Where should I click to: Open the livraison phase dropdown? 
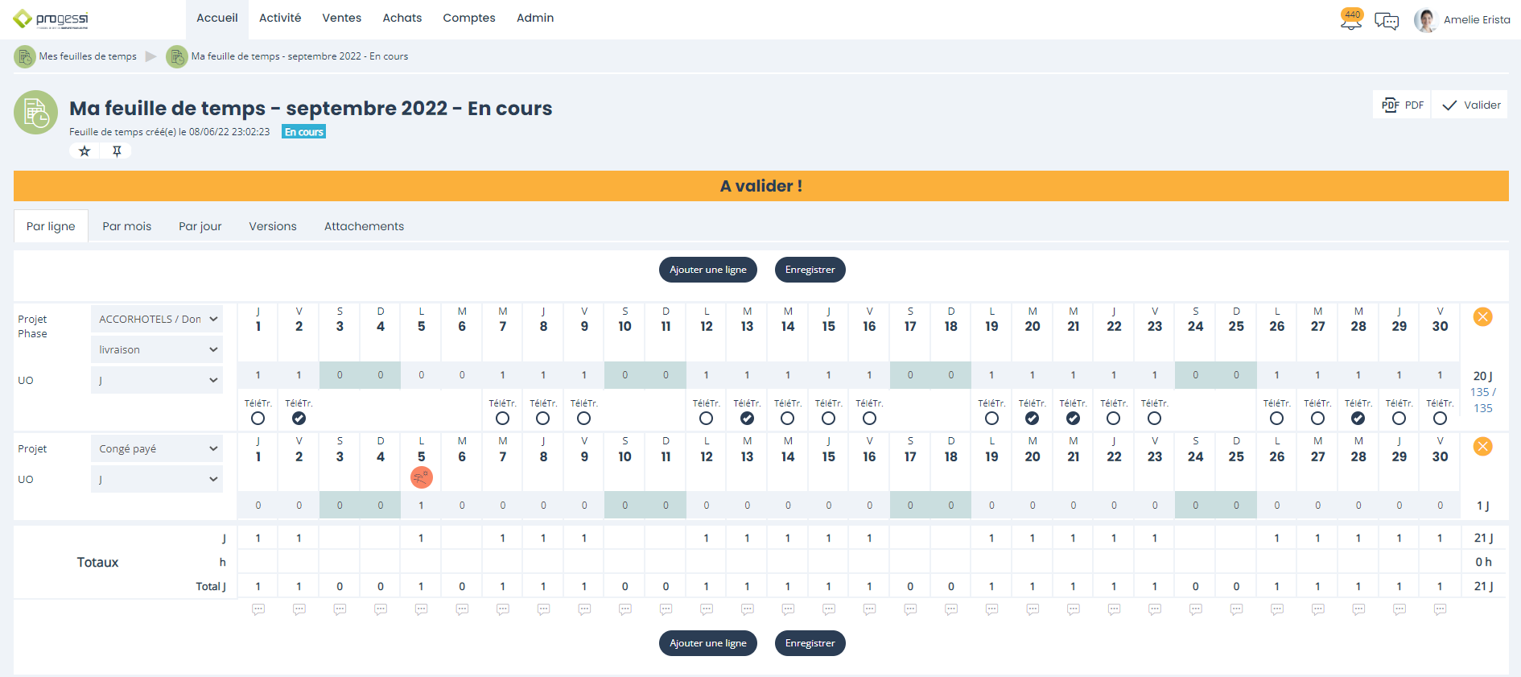click(157, 349)
